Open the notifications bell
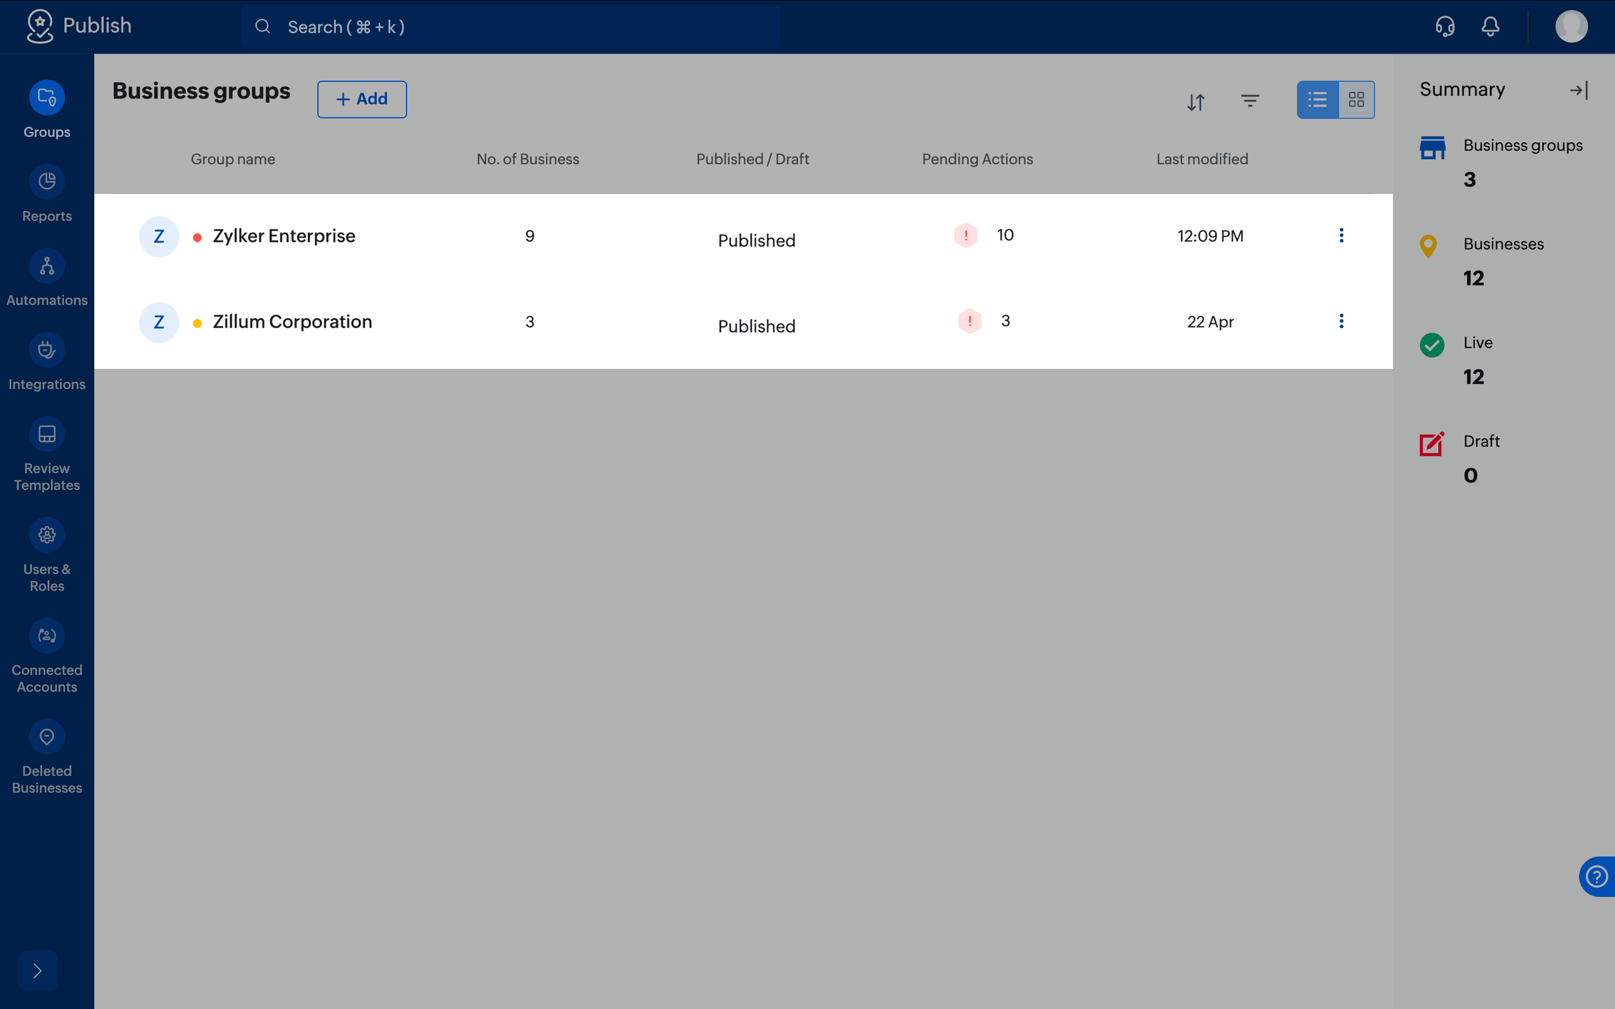This screenshot has height=1009, width=1615. pyautogui.click(x=1490, y=27)
